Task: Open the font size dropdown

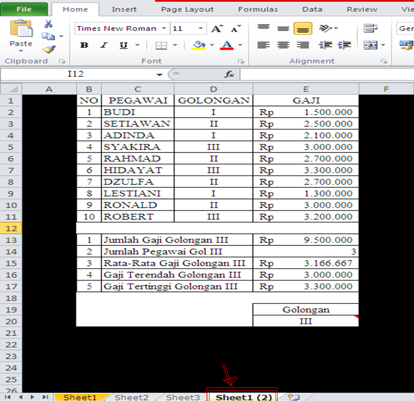Action: [201, 28]
